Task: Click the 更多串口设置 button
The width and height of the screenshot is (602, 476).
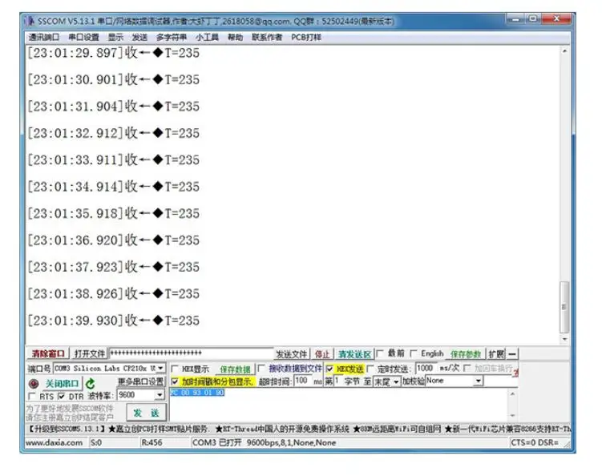Action: [x=140, y=381]
